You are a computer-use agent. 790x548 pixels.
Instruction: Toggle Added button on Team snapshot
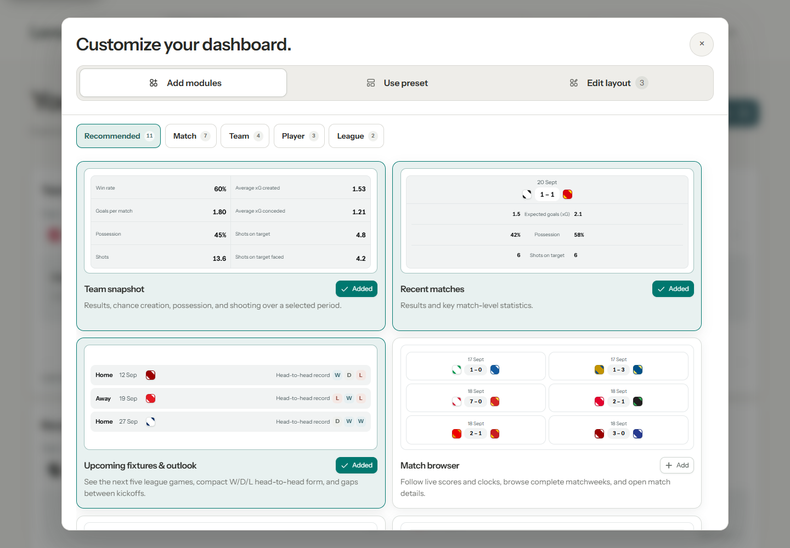pos(357,289)
